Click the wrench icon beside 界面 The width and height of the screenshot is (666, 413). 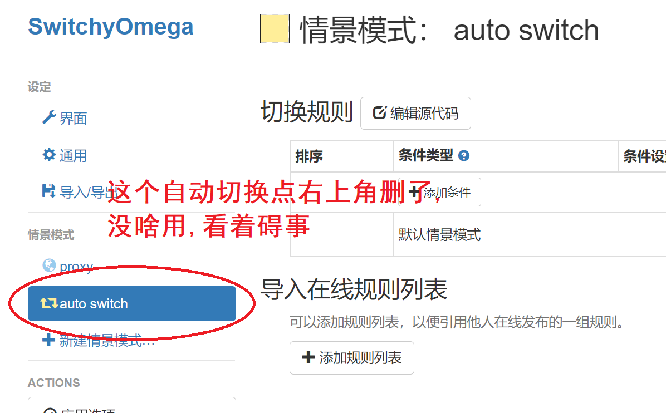(x=49, y=117)
